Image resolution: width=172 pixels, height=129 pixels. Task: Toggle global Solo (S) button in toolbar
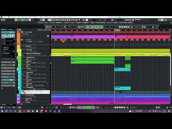(x=18, y=20)
